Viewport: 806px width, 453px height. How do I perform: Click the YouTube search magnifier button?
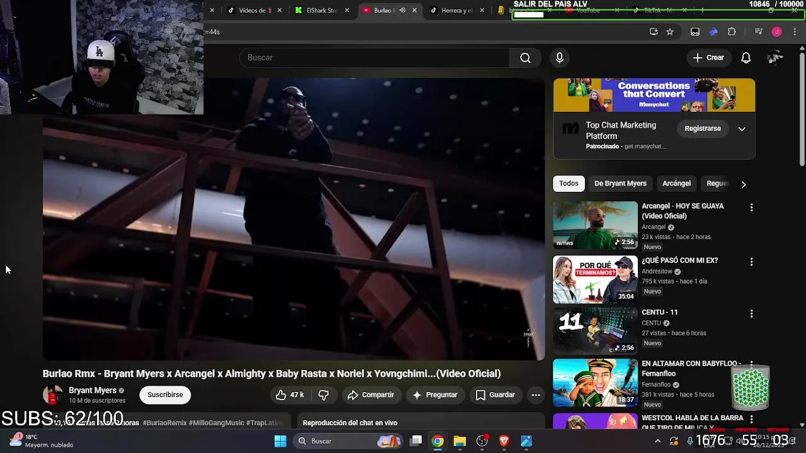pyautogui.click(x=525, y=58)
